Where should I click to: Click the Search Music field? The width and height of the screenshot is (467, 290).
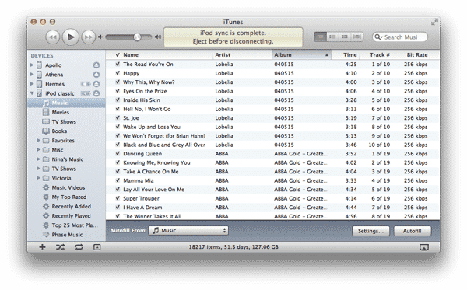tap(400, 37)
